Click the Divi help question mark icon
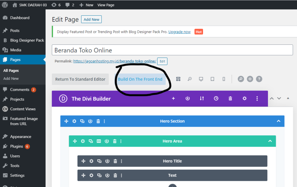Screen dimensions: 297x187 tap(259, 79)
